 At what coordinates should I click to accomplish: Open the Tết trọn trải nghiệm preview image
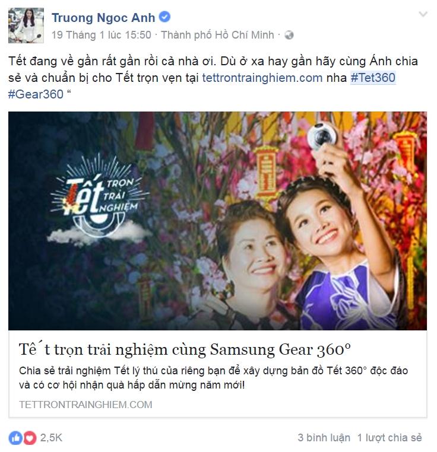tap(218, 221)
